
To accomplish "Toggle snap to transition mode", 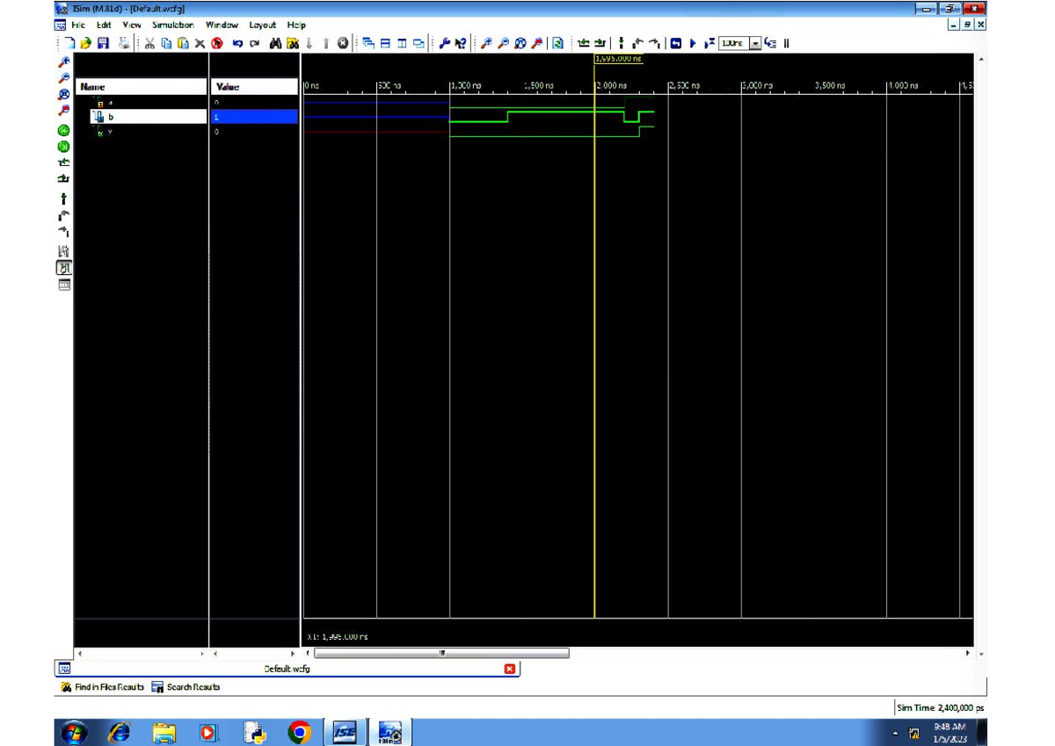I will click(621, 42).
